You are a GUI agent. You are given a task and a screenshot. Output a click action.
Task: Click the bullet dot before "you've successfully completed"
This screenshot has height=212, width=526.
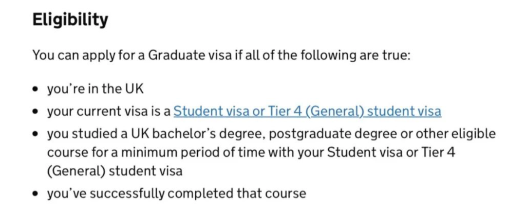tap(35, 194)
